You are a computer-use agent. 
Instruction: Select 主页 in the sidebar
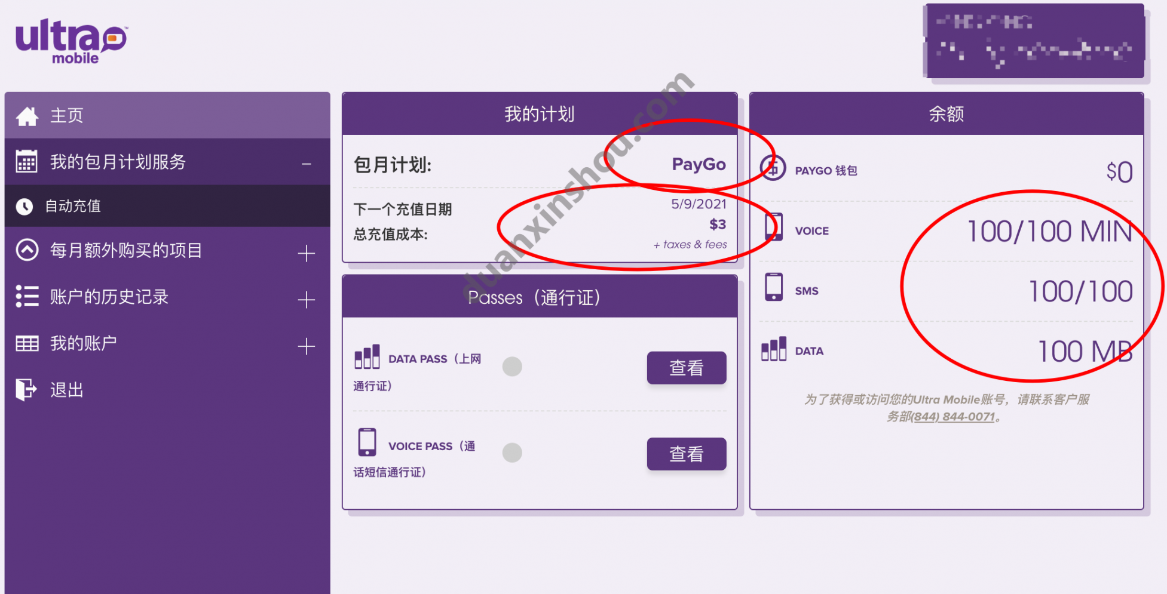click(65, 115)
